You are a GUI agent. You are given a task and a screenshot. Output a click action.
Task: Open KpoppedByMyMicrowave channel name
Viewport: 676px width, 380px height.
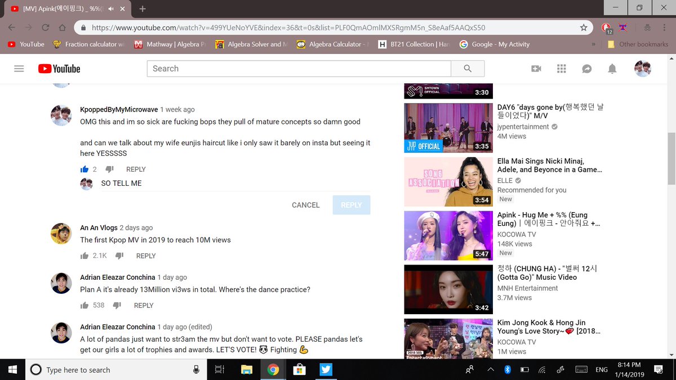[x=119, y=109]
